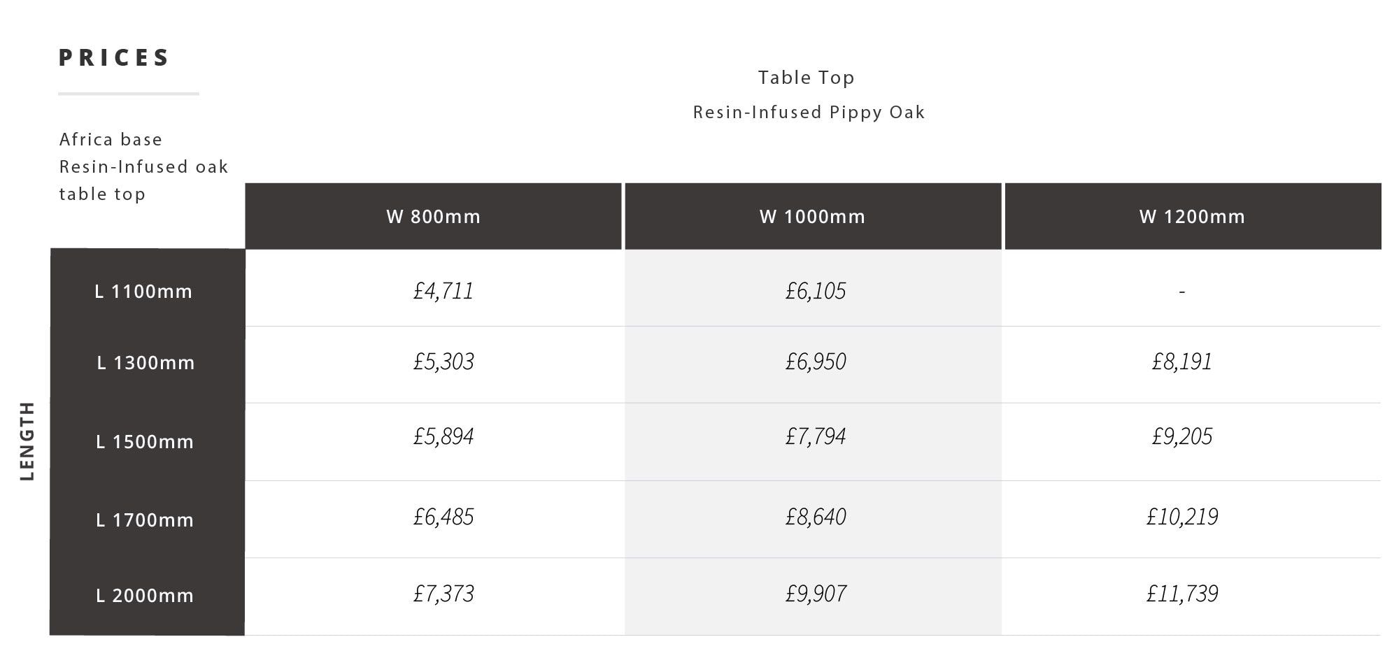Click the L 1500mm row header
Image resolution: width=1399 pixels, height=651 pixels.
145,442
